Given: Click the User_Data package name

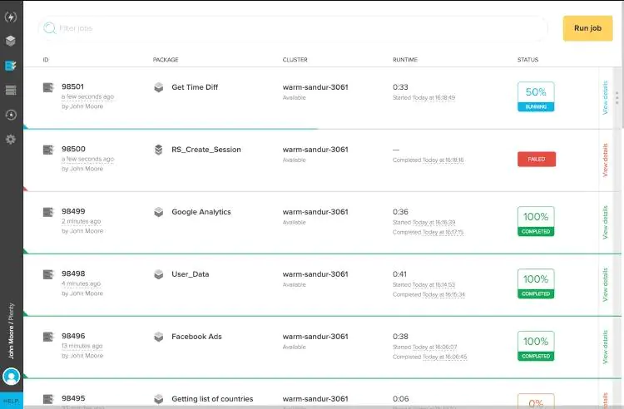Looking at the screenshot, I should click(191, 274).
